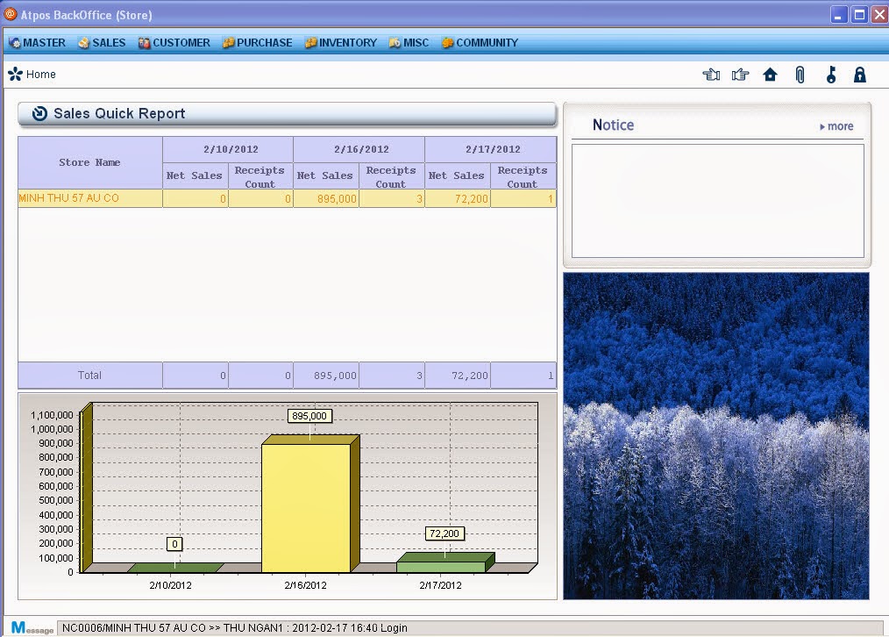Viewport: 889px width, 637px height.
Task: Click the Home toolbar icon
Action: (x=770, y=75)
